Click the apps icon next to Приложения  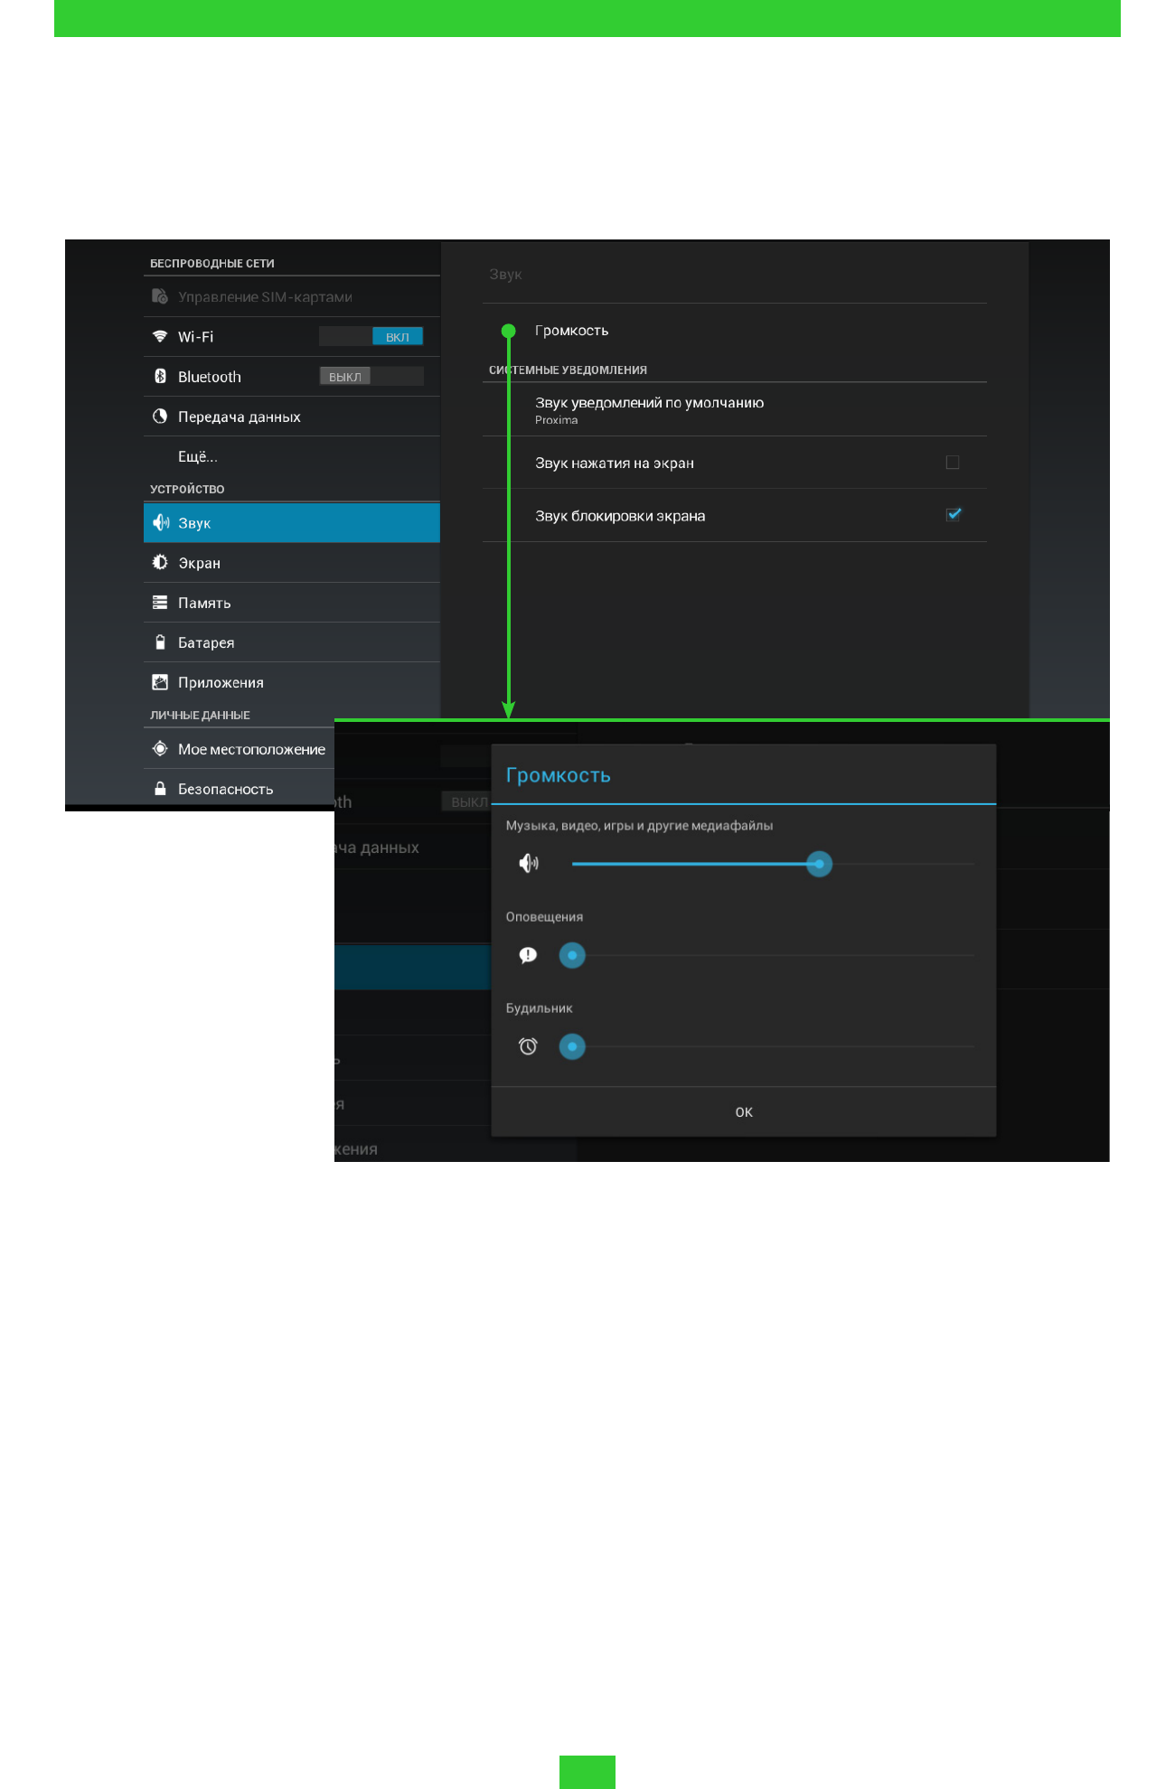tap(160, 681)
